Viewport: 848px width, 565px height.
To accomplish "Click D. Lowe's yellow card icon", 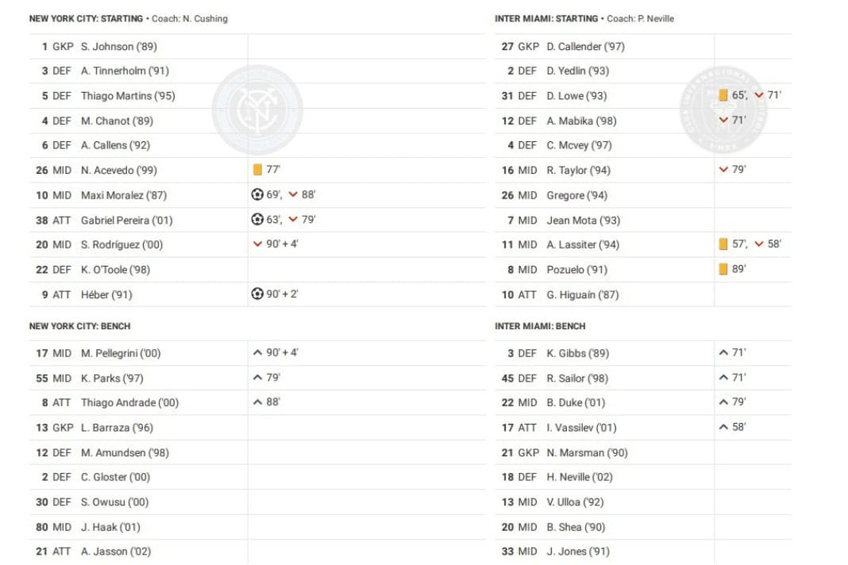I will click(x=723, y=95).
